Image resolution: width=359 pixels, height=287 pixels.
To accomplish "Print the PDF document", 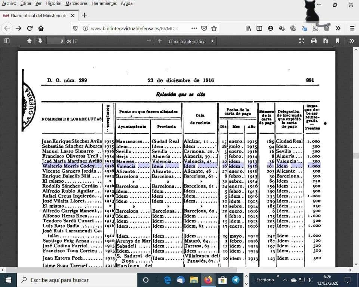I will click(314, 41).
